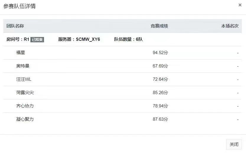Click the 85.26分 score
246x153 pixels.
click(160, 93)
